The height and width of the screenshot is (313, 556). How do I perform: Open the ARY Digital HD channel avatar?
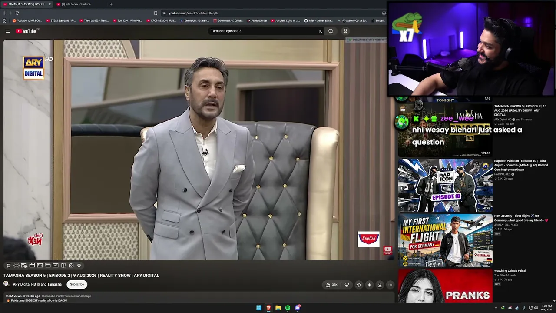(7, 284)
